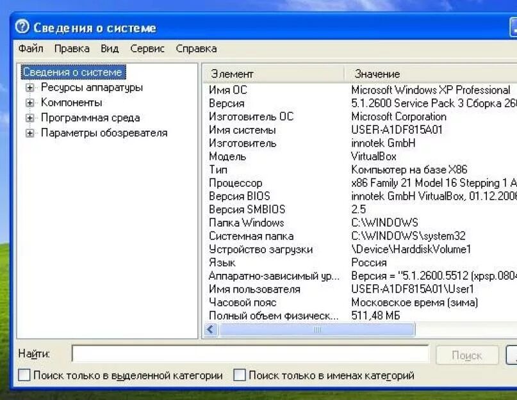
Task: Click the Компьютер на базе X86 value
Action: (x=409, y=170)
